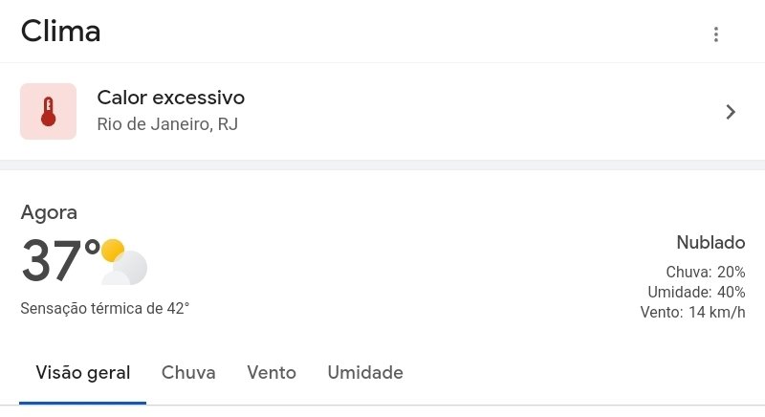The width and height of the screenshot is (765, 417).
Task: Open the three-dot more options menu
Action: point(715,34)
